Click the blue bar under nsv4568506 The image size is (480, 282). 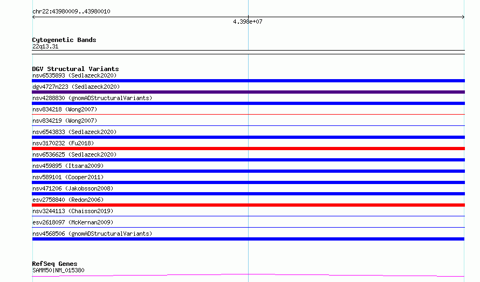(x=248, y=239)
